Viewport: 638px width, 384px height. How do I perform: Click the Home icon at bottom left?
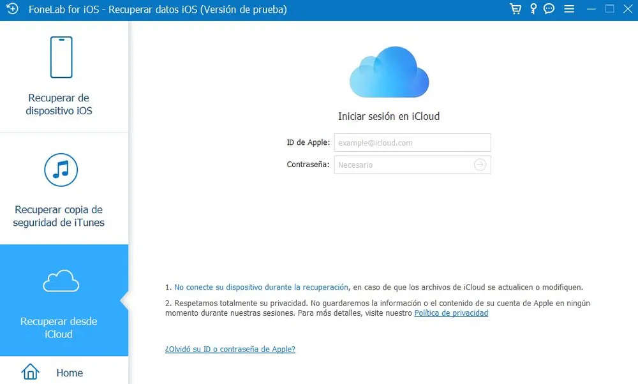(29, 372)
